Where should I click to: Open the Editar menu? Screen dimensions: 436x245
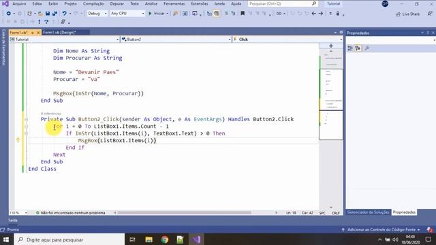37,3
